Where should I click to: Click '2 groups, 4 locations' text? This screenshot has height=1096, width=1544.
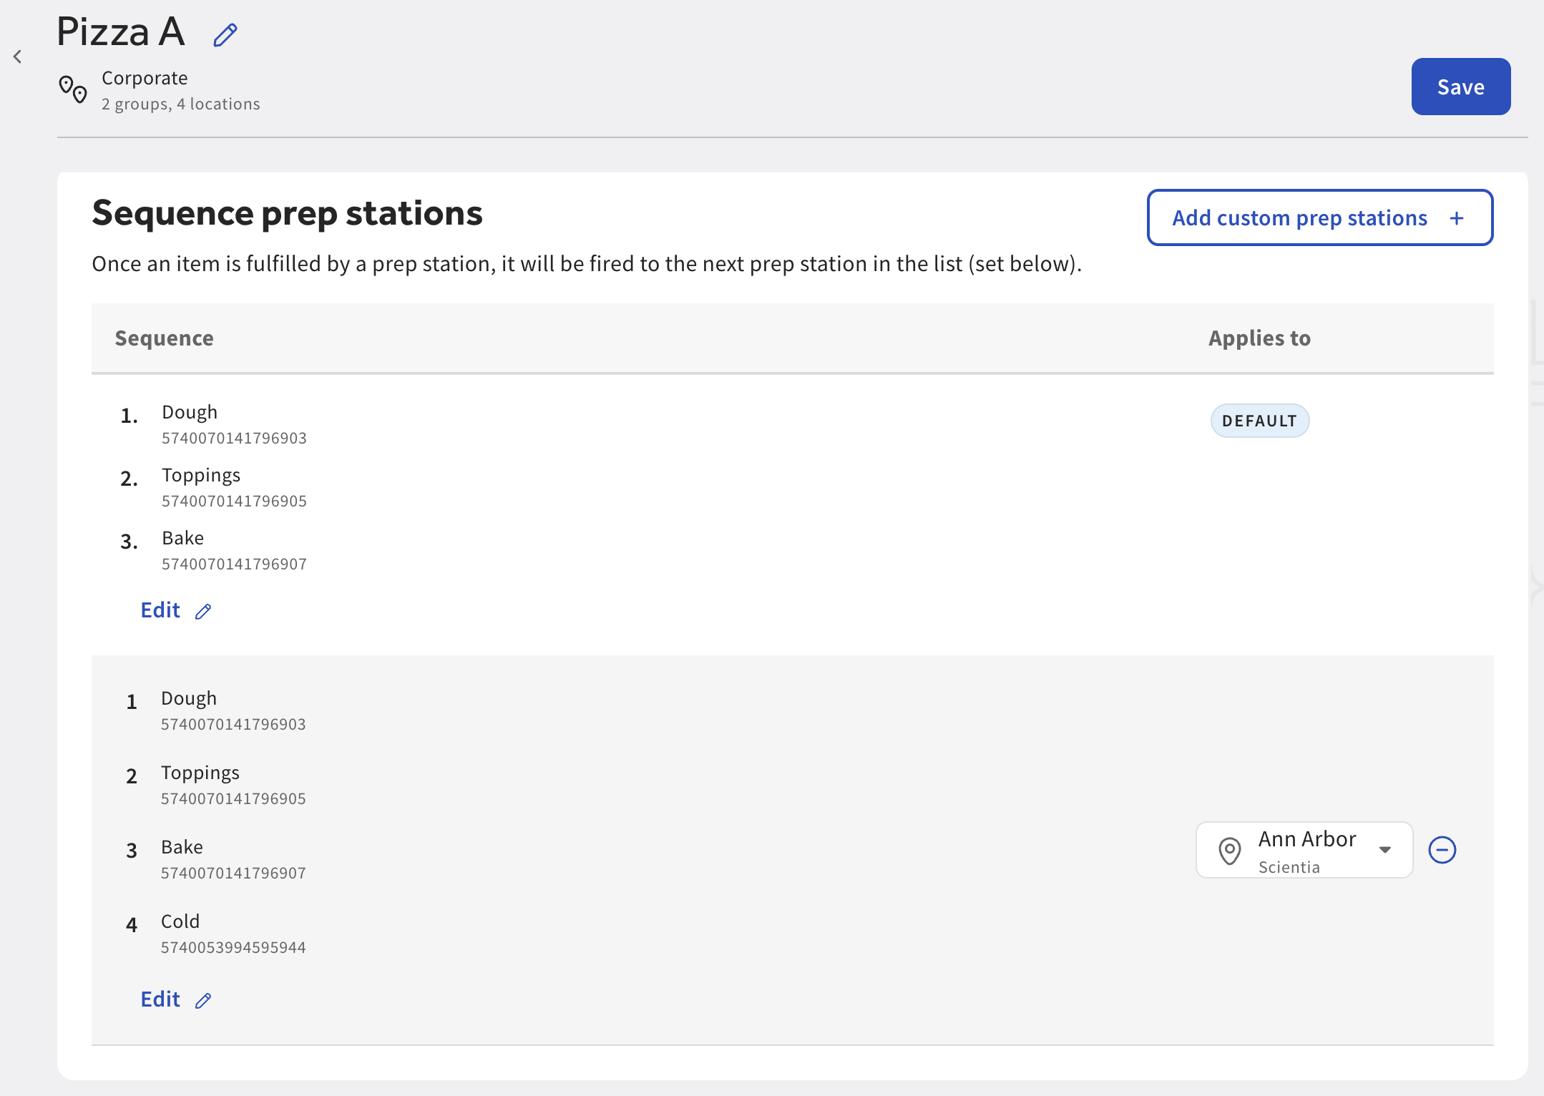pos(181,104)
